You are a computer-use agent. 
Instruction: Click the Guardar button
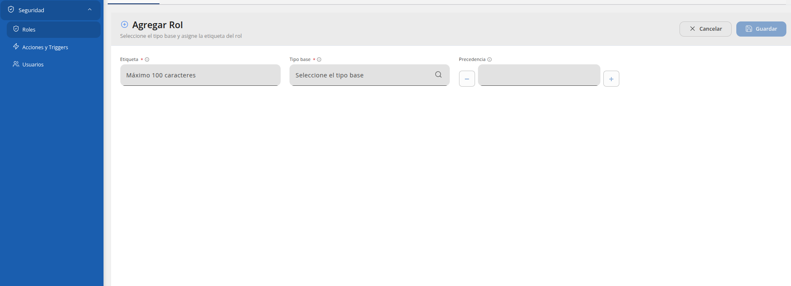click(x=761, y=29)
